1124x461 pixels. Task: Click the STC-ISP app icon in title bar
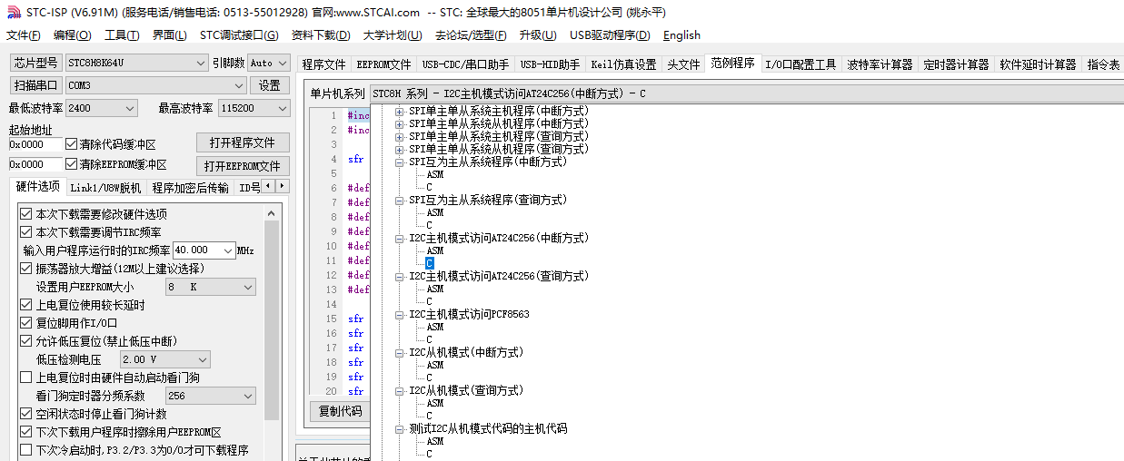12,12
